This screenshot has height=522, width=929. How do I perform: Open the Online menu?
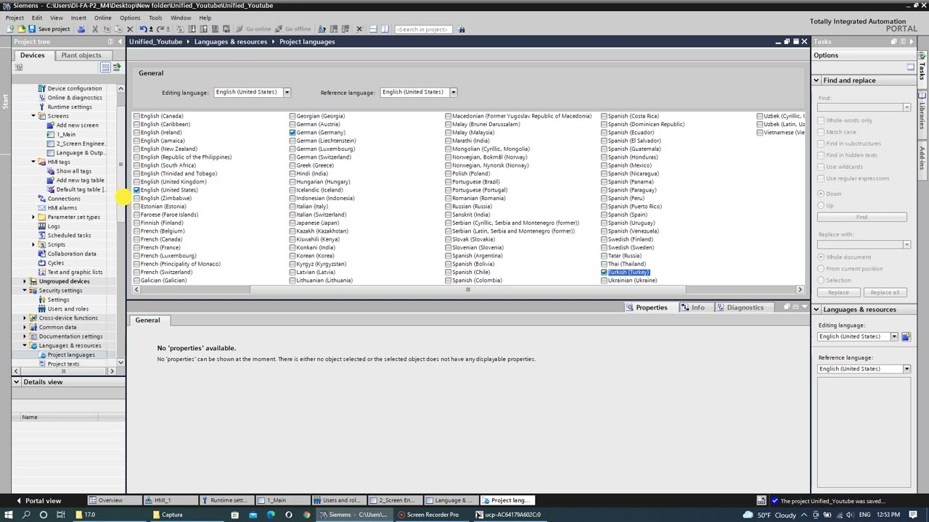click(102, 17)
